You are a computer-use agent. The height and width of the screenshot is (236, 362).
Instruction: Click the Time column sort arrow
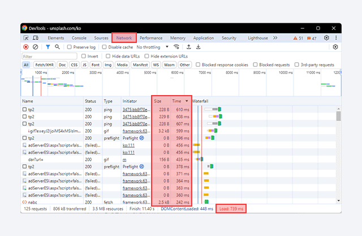click(187, 101)
